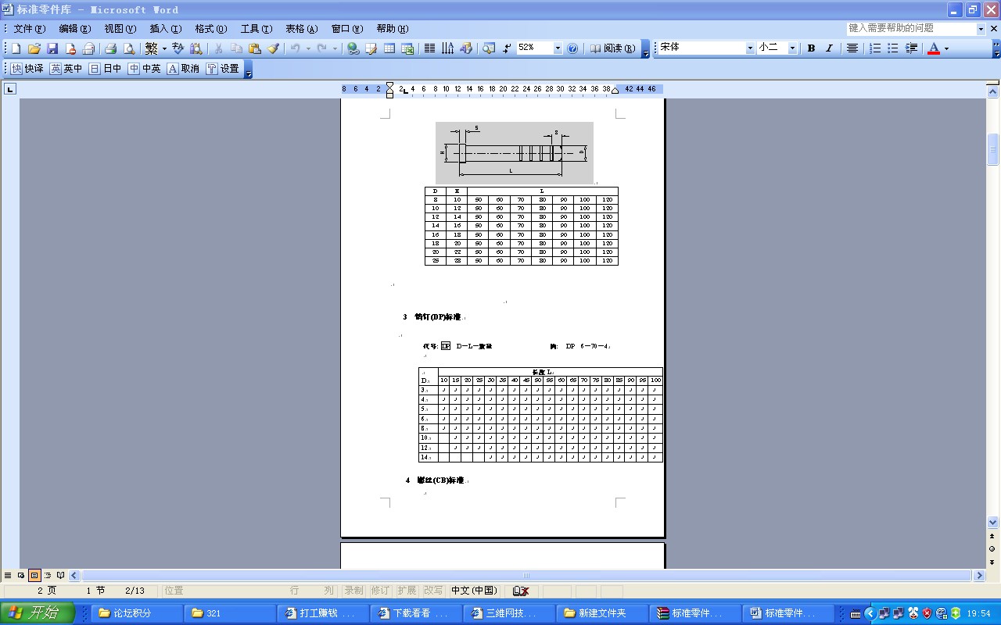The image size is (1001, 625).
Task: Click the Paste clipboard icon
Action: pyautogui.click(x=255, y=48)
